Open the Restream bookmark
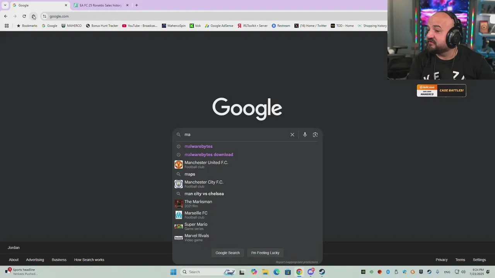This screenshot has width=495, height=278. [281, 26]
